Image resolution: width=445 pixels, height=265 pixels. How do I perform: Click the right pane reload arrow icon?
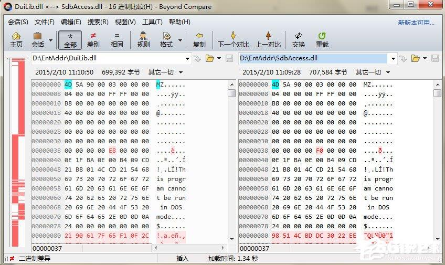(402, 59)
